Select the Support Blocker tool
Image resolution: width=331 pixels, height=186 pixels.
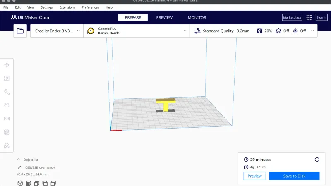7,145
